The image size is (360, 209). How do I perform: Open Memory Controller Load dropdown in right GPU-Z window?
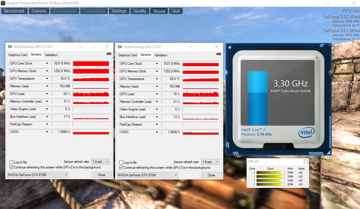point(157,102)
